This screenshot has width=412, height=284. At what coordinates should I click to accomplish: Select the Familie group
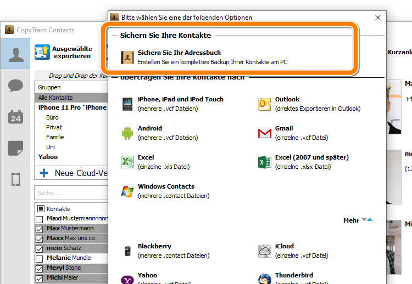point(55,137)
